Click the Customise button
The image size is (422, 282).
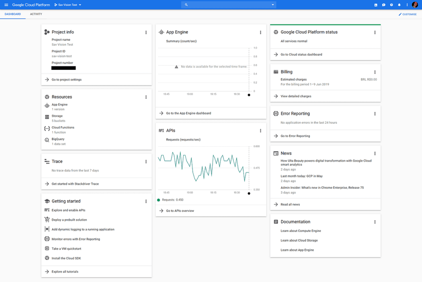pos(407,14)
